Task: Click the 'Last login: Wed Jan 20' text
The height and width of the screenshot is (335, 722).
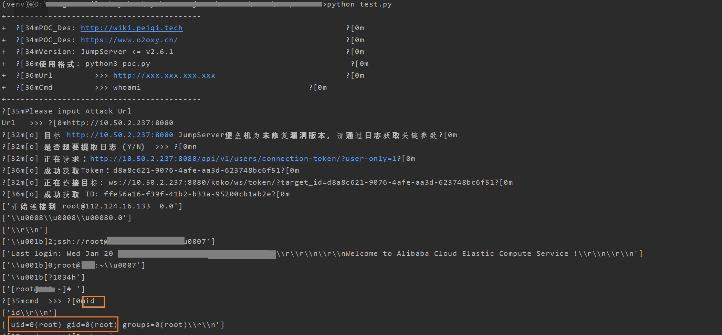Action: click(62, 253)
